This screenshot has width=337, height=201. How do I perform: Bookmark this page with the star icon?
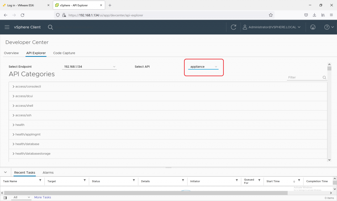pos(271,15)
